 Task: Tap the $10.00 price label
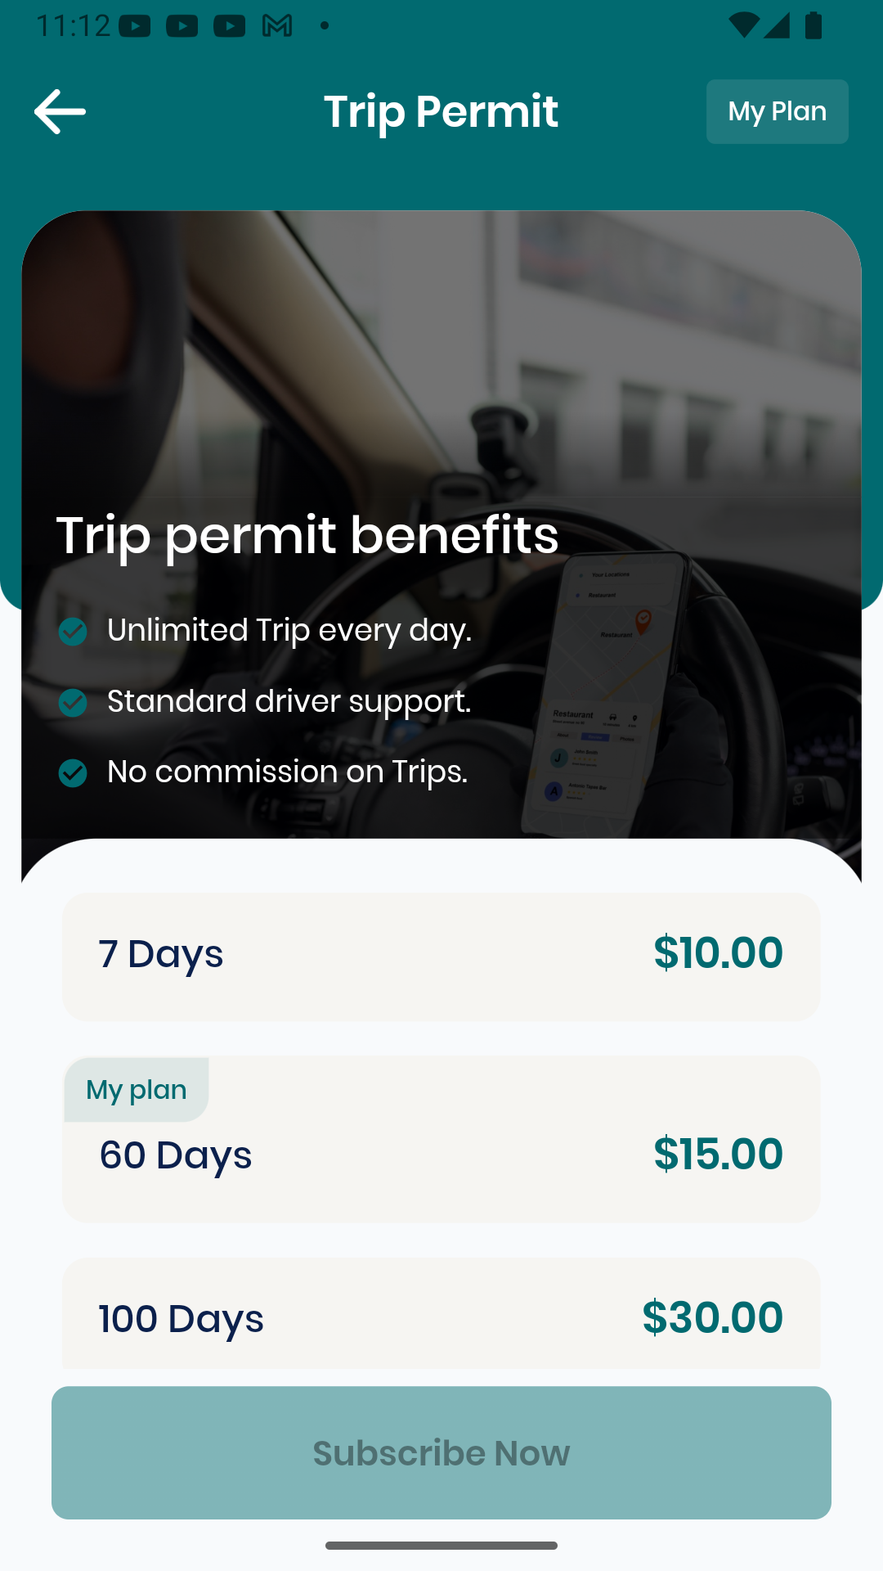tap(719, 953)
